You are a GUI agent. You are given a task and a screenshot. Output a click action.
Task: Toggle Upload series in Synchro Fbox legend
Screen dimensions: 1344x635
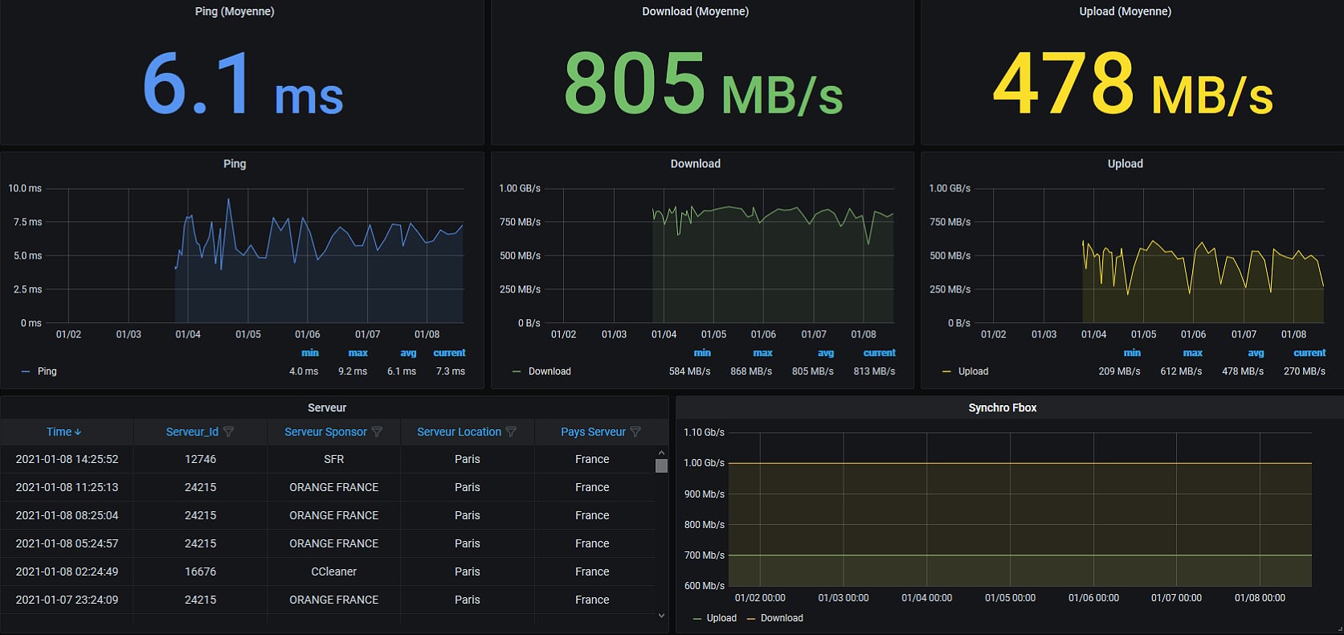[x=721, y=618]
